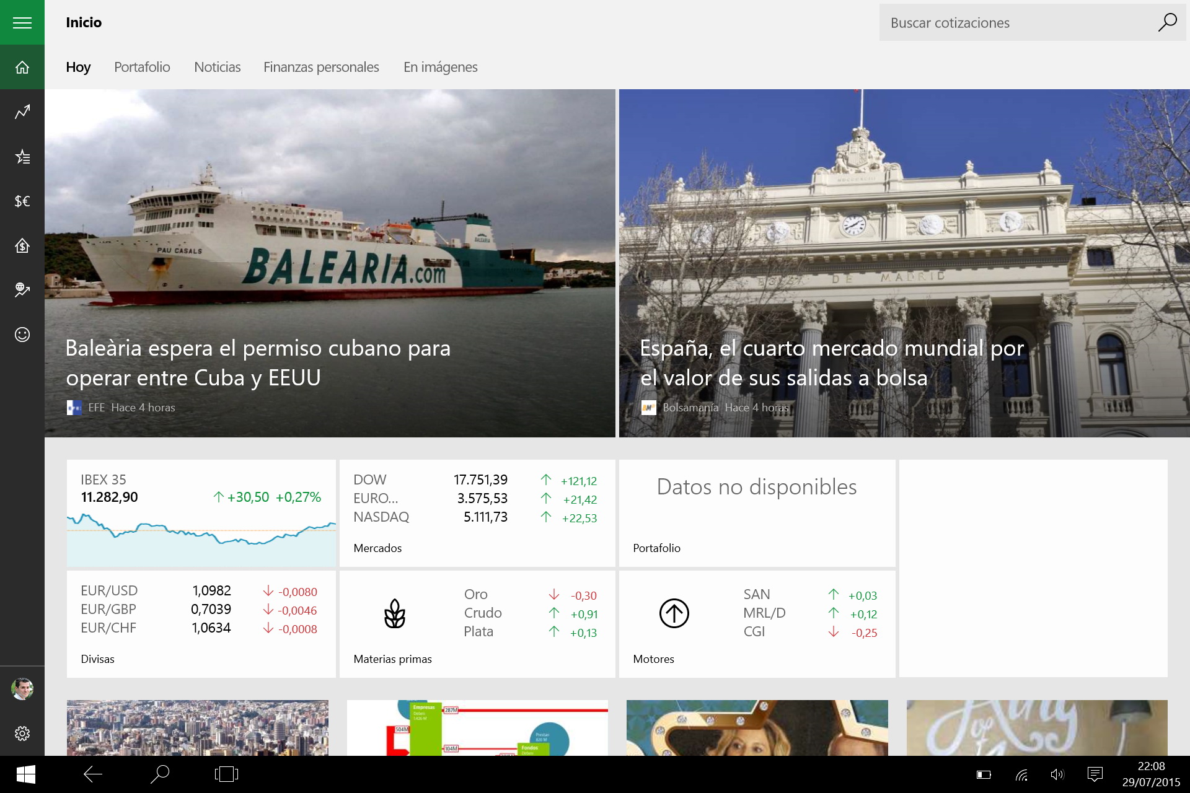
Task: Open world markets globe icon in sidebar
Action: [22, 290]
